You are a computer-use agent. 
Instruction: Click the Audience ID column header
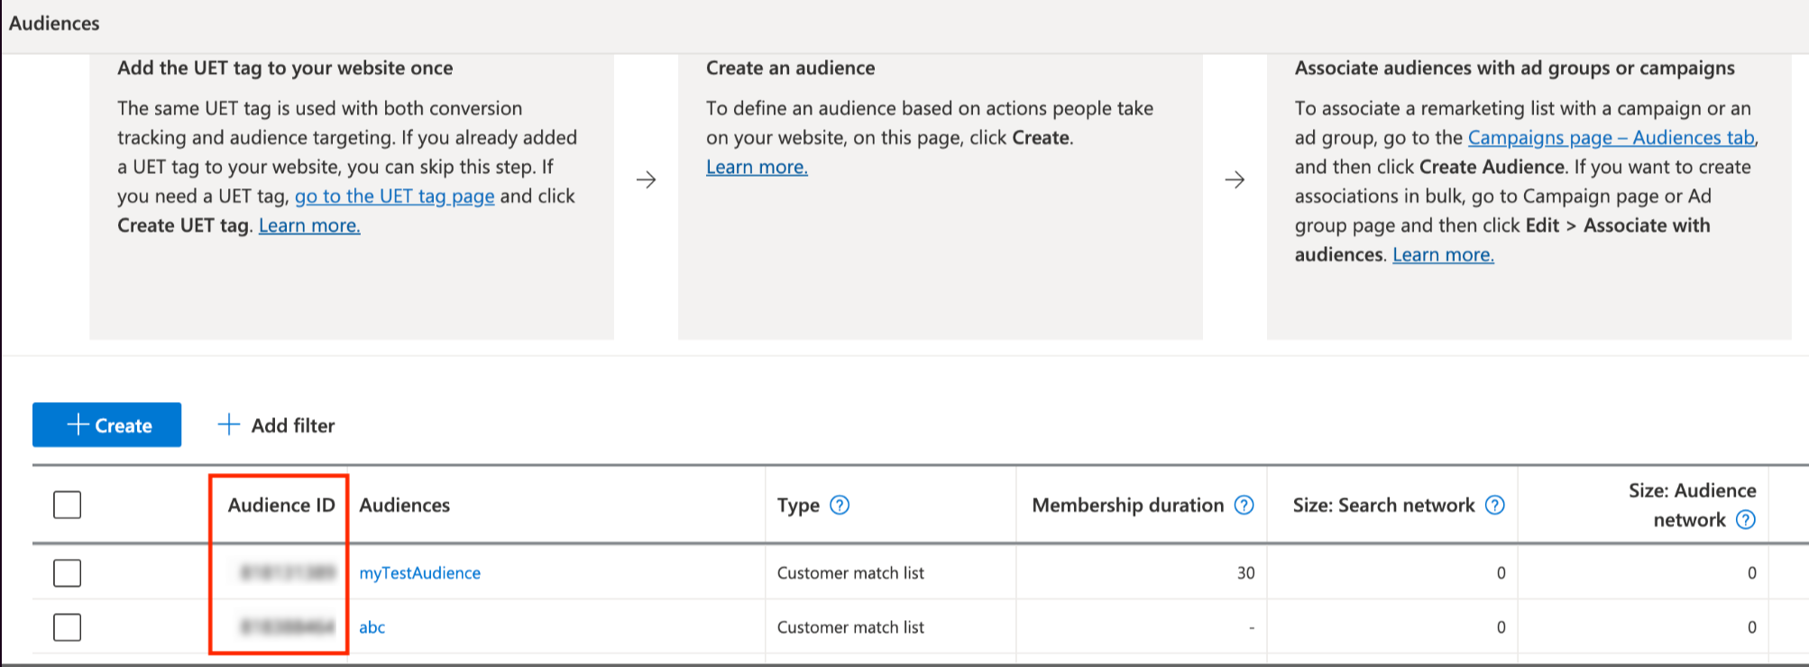[281, 505]
